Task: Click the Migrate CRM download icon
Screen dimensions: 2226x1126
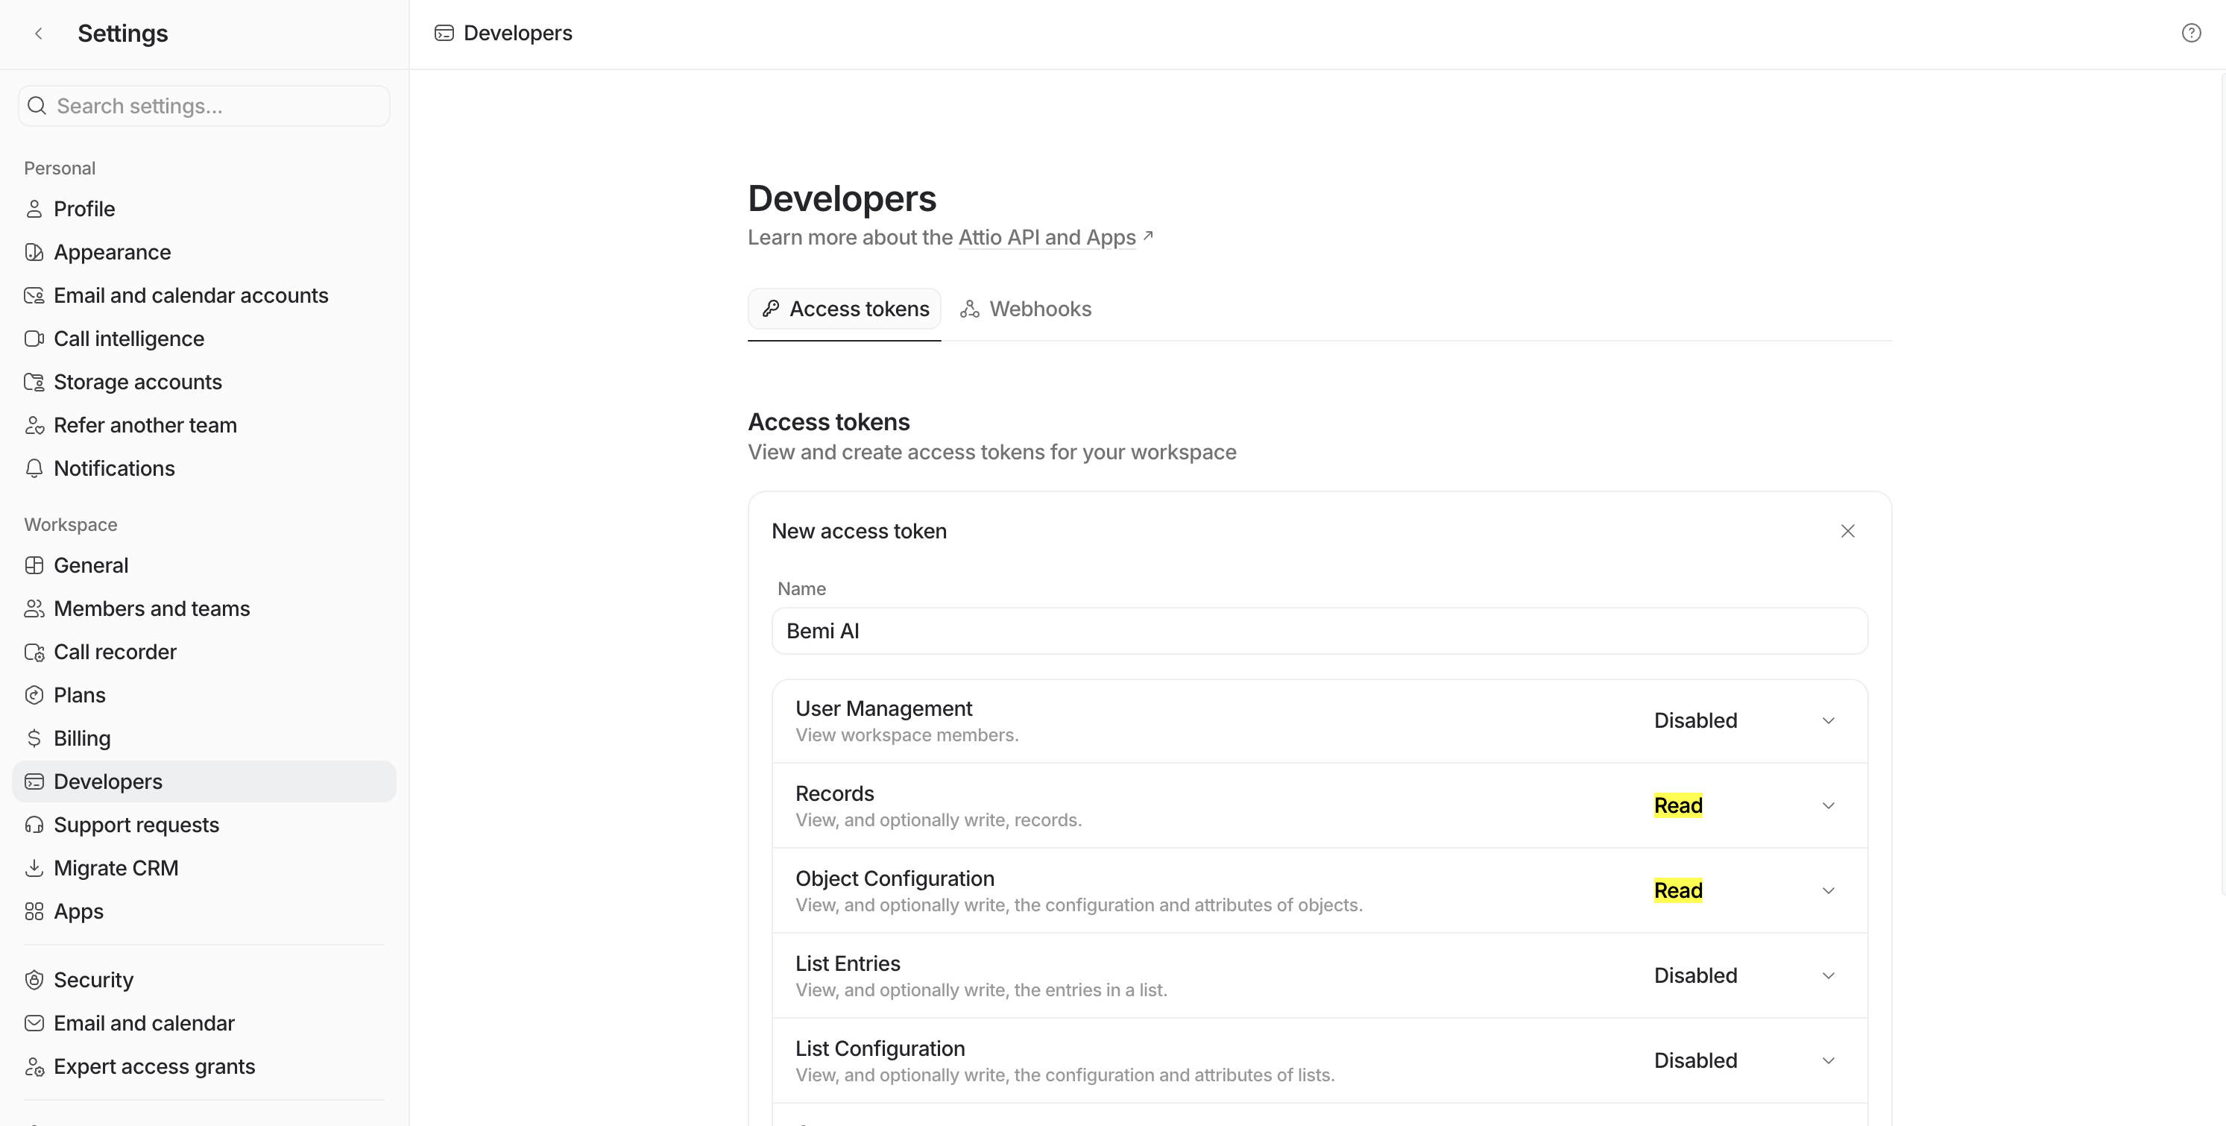Action: click(x=34, y=867)
